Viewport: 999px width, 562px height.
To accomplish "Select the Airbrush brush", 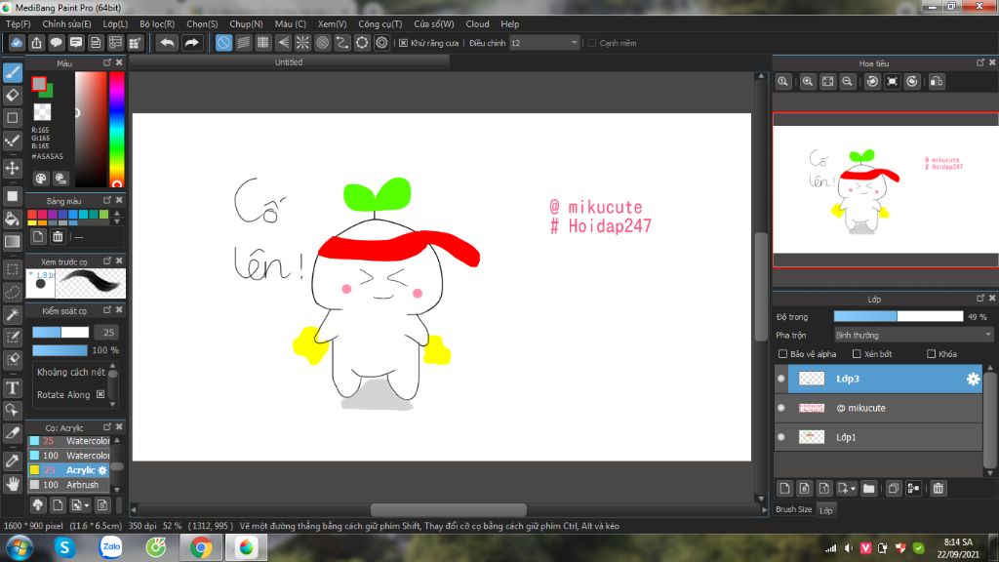I will [x=69, y=485].
